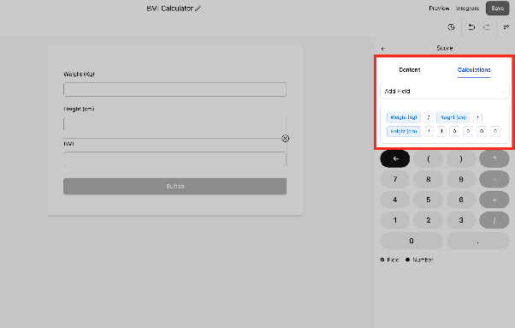Image resolution: width=515 pixels, height=328 pixels.
Task: Click the divide operator key
Action: (494, 221)
